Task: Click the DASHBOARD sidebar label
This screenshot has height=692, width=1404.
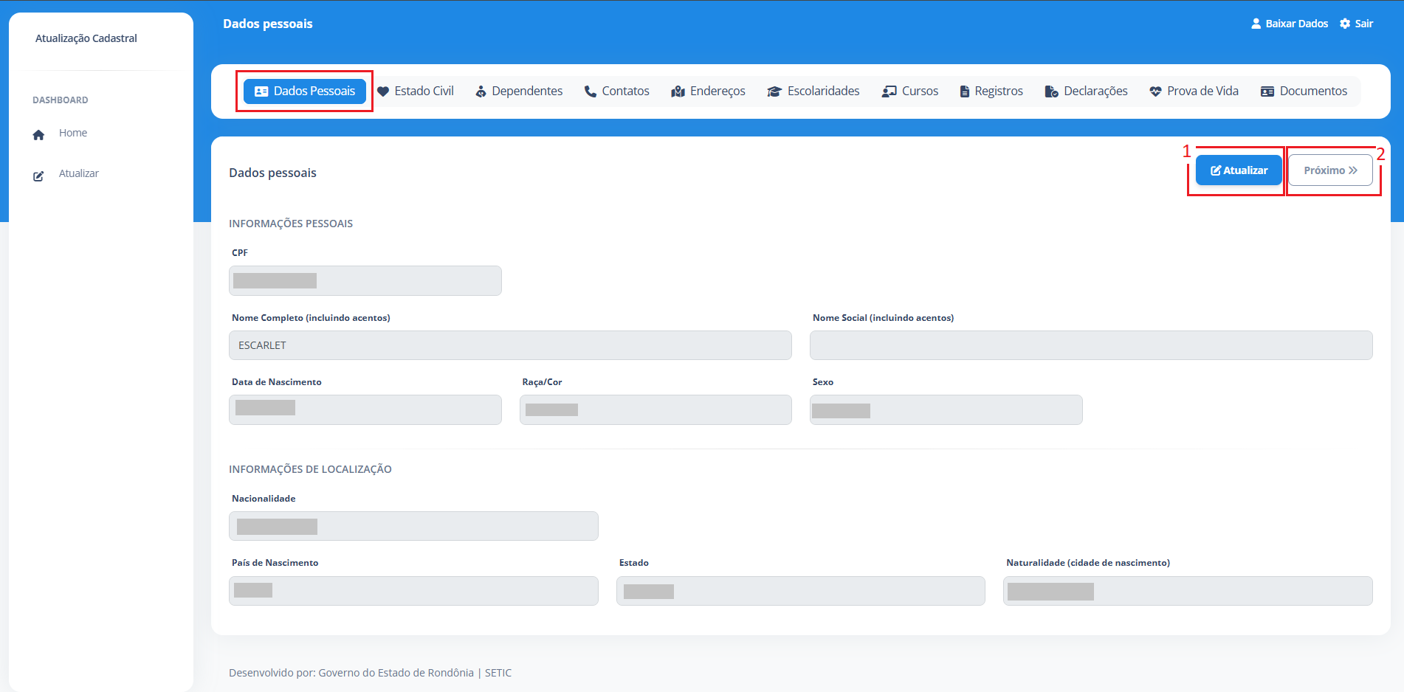Action: pos(61,100)
